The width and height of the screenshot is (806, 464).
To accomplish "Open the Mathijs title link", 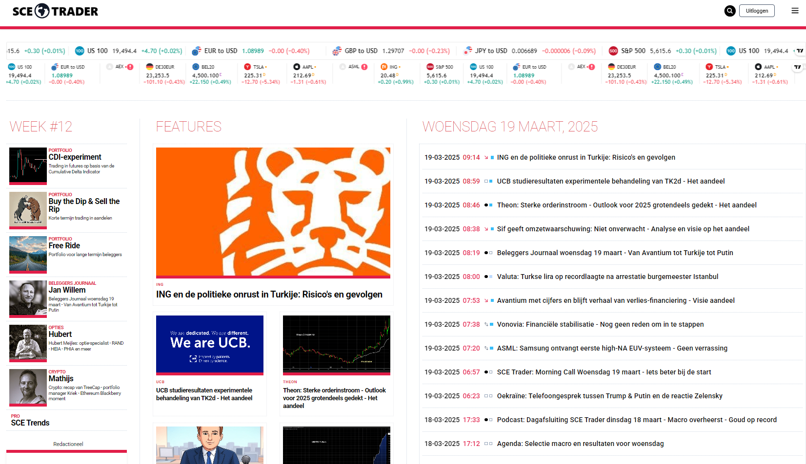I will (61, 378).
